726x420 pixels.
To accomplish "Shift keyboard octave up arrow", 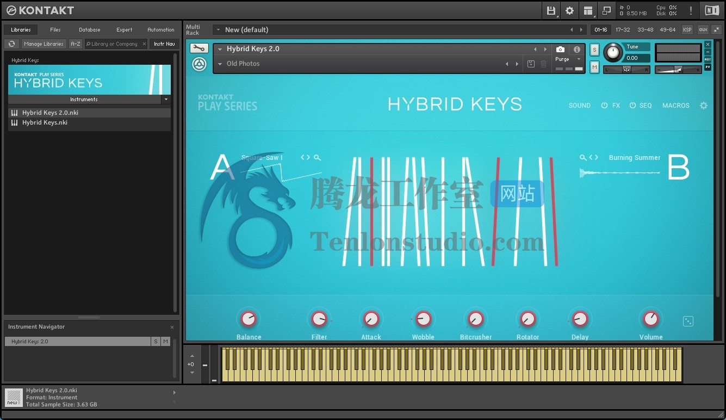I will (x=191, y=356).
